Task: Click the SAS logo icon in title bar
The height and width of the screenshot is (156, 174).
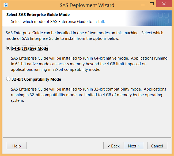Action: [6, 5]
